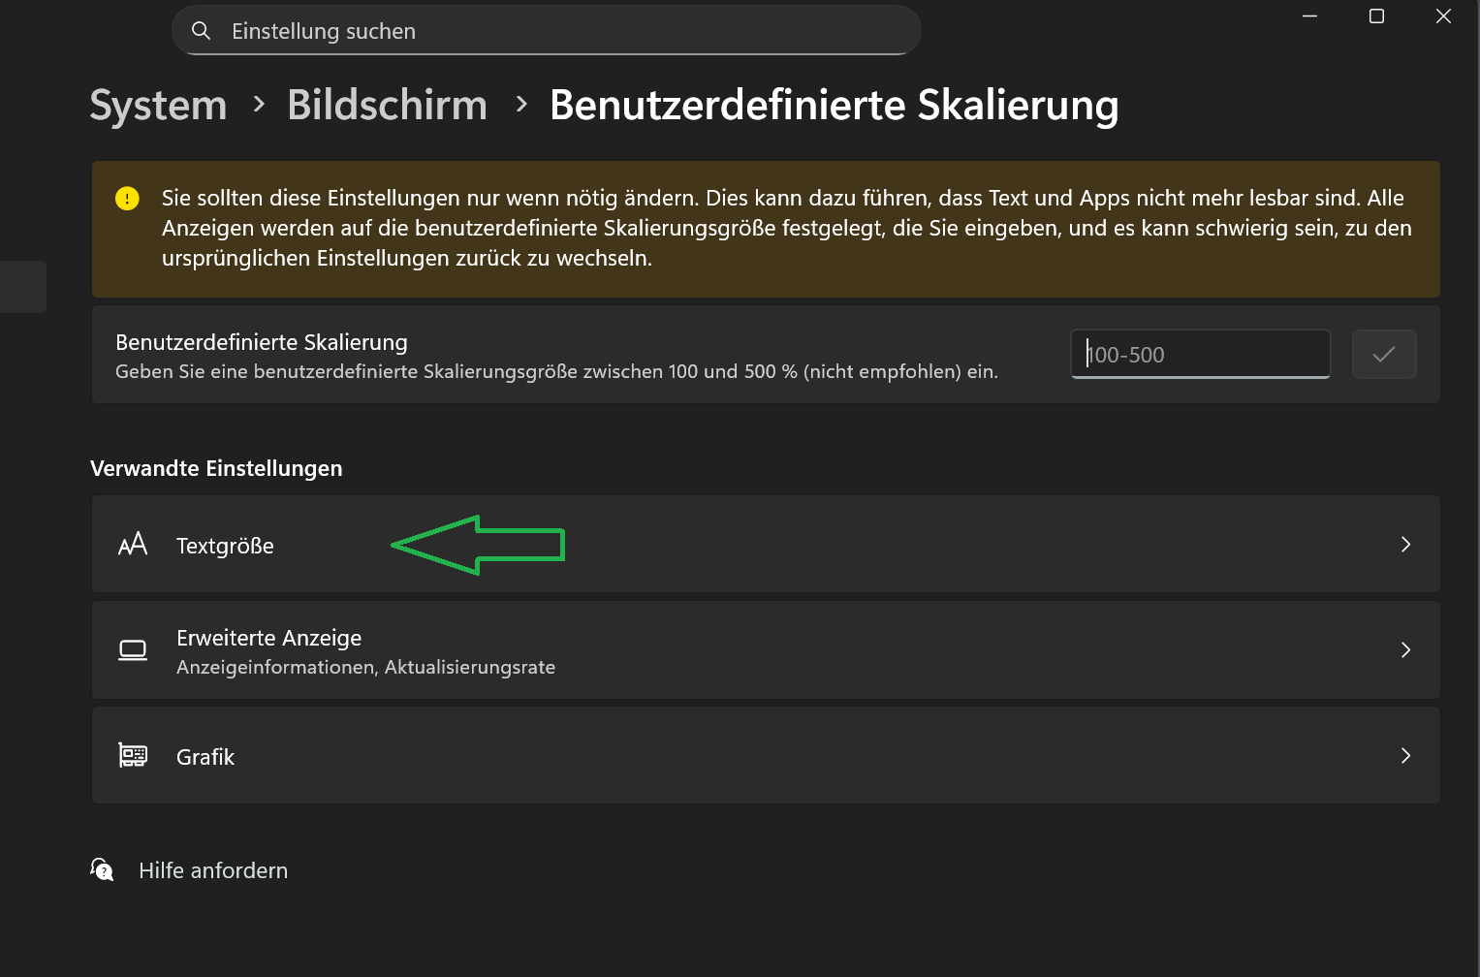Click the Textgröße AA icon
Screen dimensions: 1480x977
coord(133,544)
